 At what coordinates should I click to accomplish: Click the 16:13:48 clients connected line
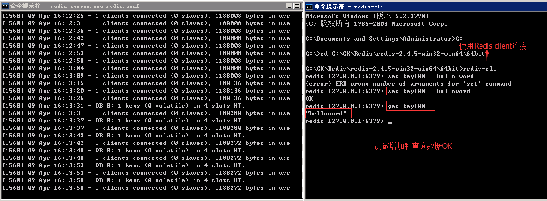(146, 158)
